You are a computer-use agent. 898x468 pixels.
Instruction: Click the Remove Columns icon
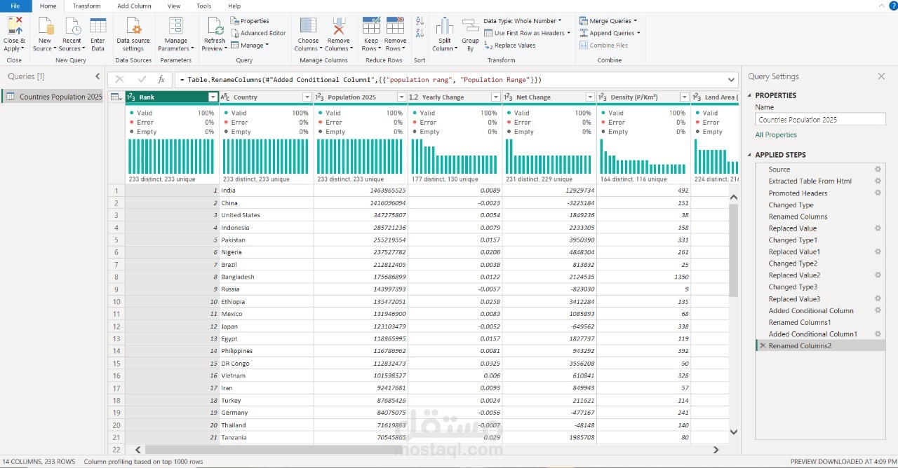(338, 26)
